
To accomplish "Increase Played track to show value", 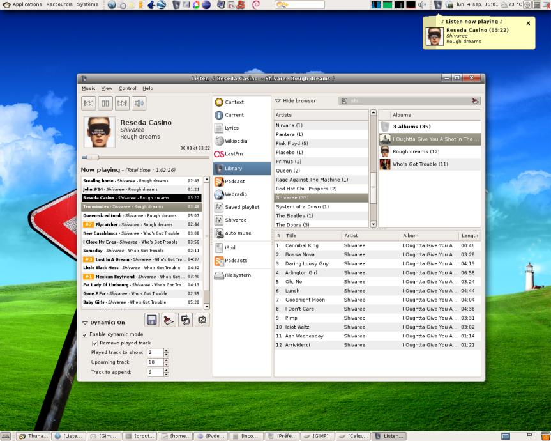I will (166, 350).
